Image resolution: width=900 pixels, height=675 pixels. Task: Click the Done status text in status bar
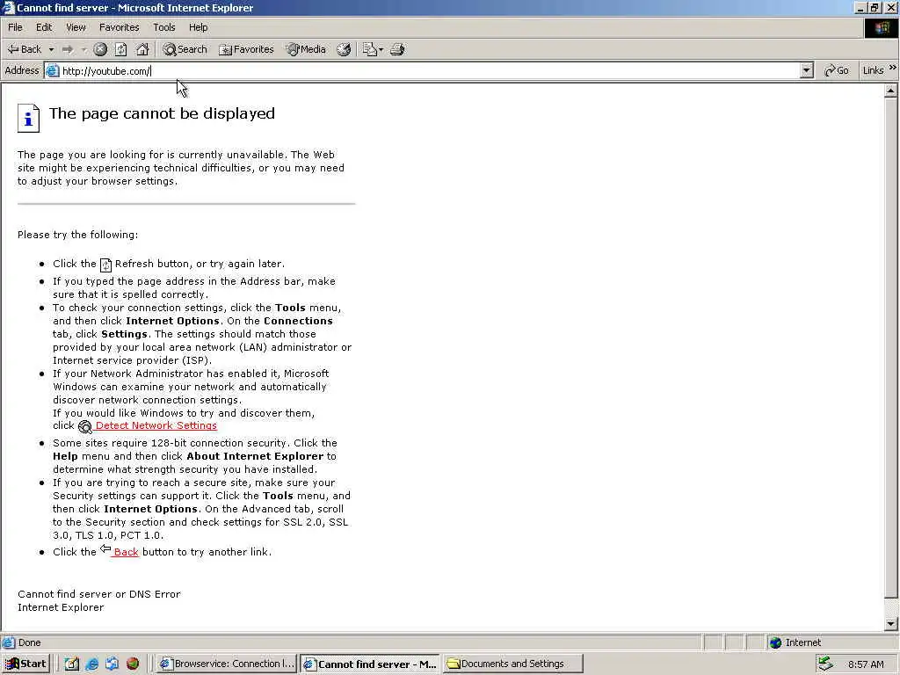coord(29,642)
